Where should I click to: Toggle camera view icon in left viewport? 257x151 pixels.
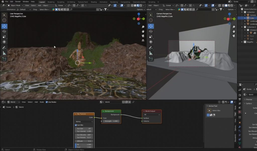(x=143, y=36)
